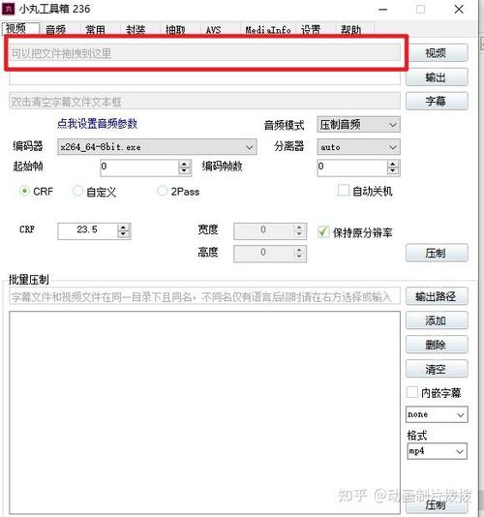
Task: Open the 格式 mp4 dropdown
Action: 438,451
